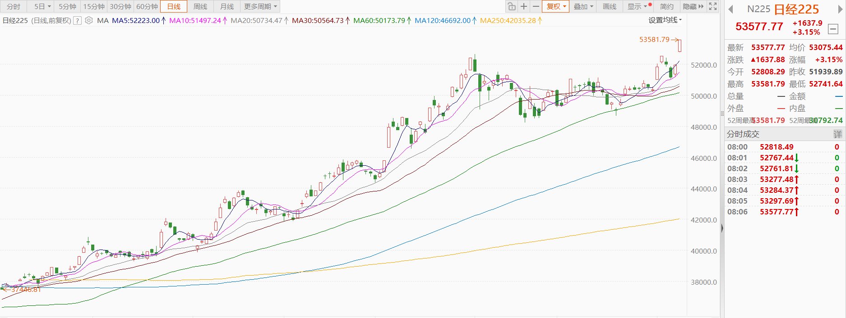Switch to the 15分钟 tab

(94, 6)
